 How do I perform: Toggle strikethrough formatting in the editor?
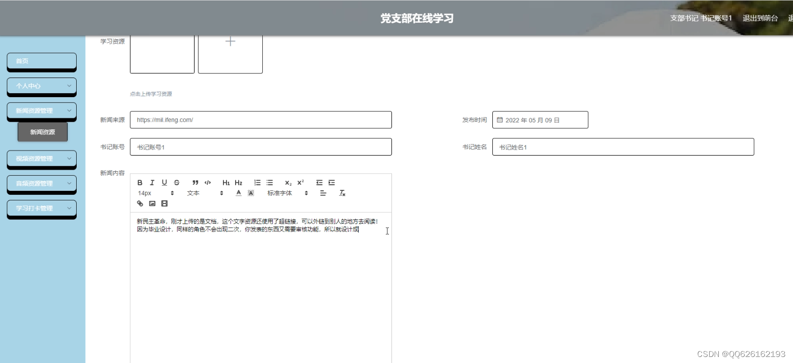pos(177,183)
